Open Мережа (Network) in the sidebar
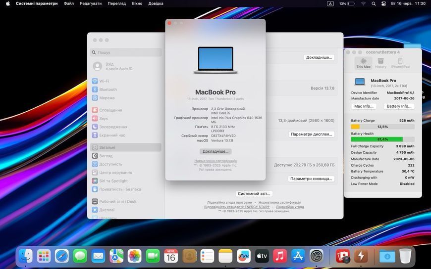The width and height of the screenshot is (431, 269). [x=126, y=98]
